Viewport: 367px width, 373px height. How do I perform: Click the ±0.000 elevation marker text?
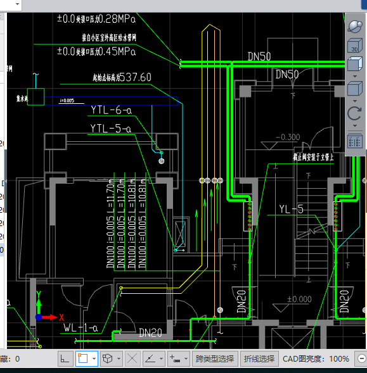[299, 299]
